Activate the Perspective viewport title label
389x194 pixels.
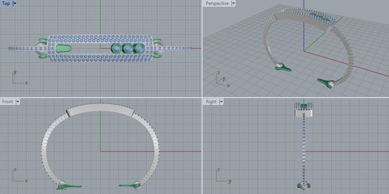pos(217,3)
